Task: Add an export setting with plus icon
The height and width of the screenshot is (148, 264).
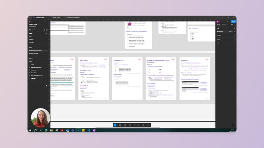Action: (235, 43)
